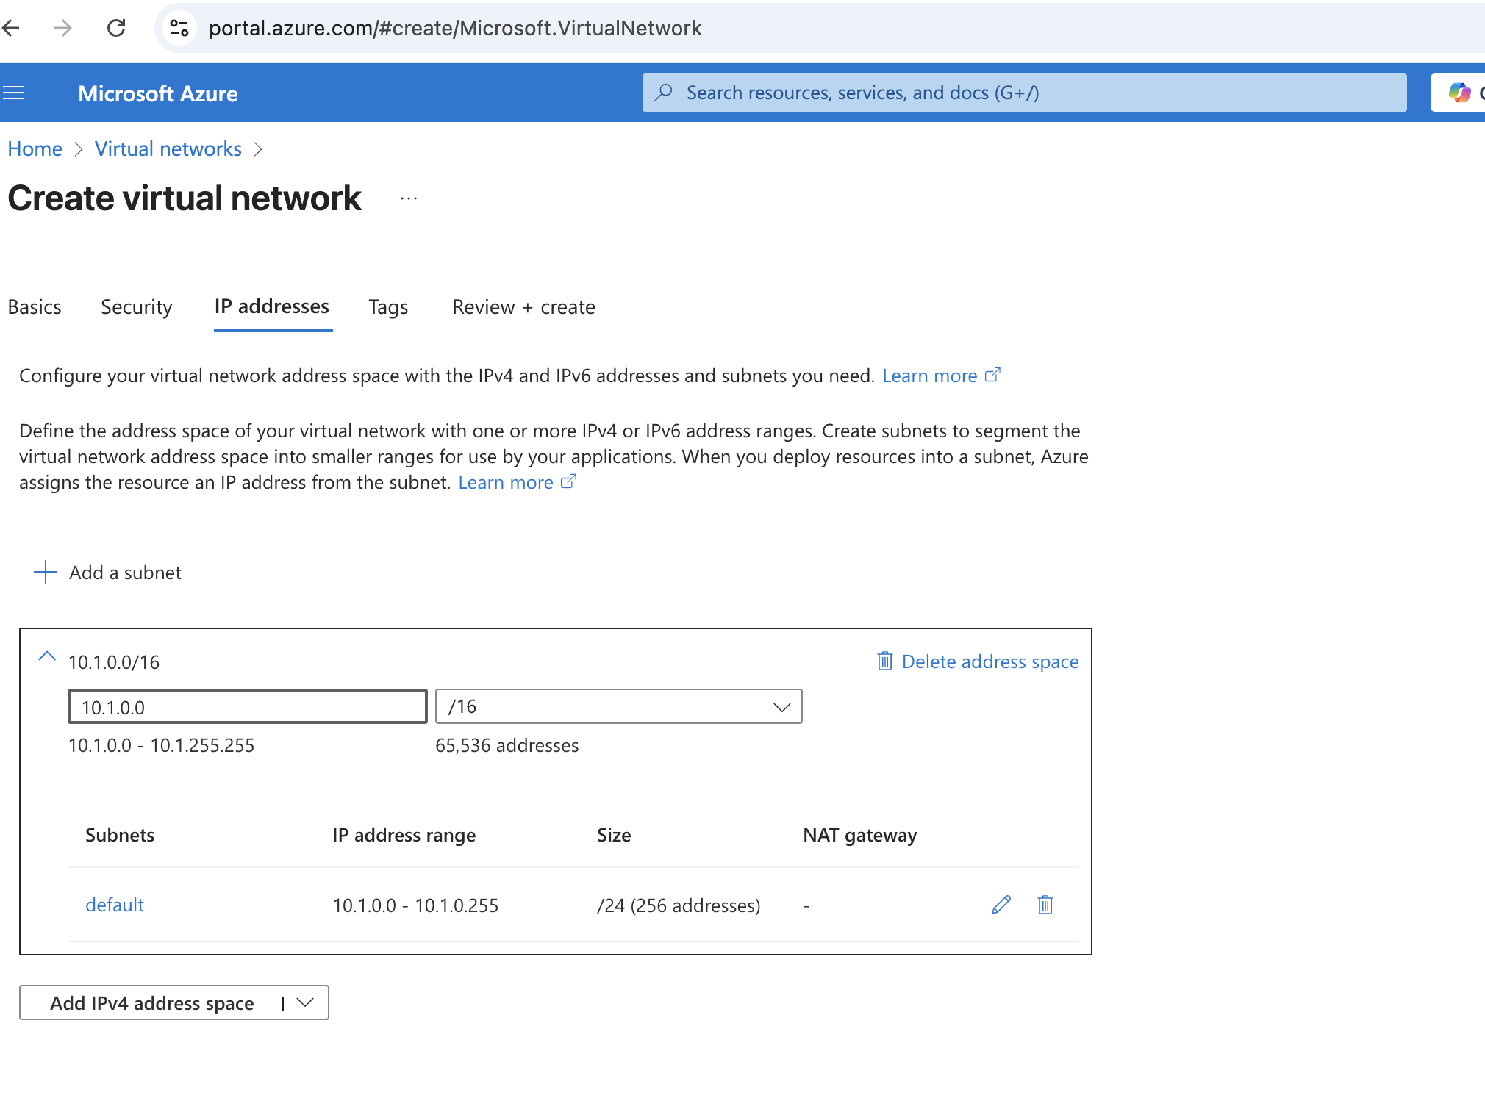
Task: Collapse the 10.1.0.0/16 address space section
Action: point(47,657)
